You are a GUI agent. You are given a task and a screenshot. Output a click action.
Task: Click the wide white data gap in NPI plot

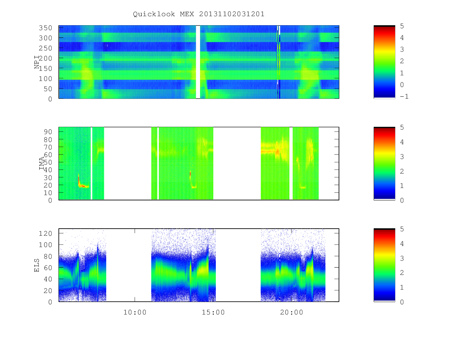(x=198, y=62)
